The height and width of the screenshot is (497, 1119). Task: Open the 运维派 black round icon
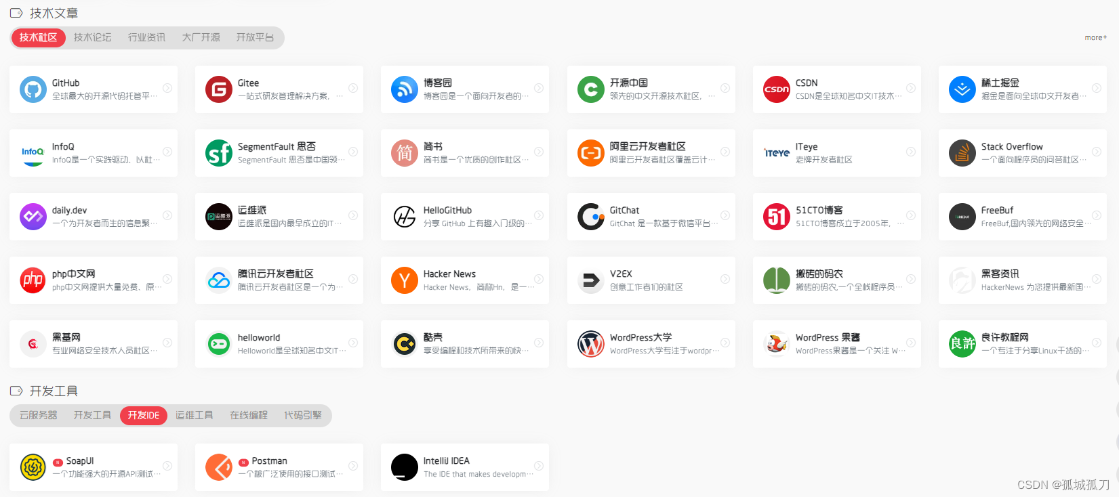click(218, 217)
